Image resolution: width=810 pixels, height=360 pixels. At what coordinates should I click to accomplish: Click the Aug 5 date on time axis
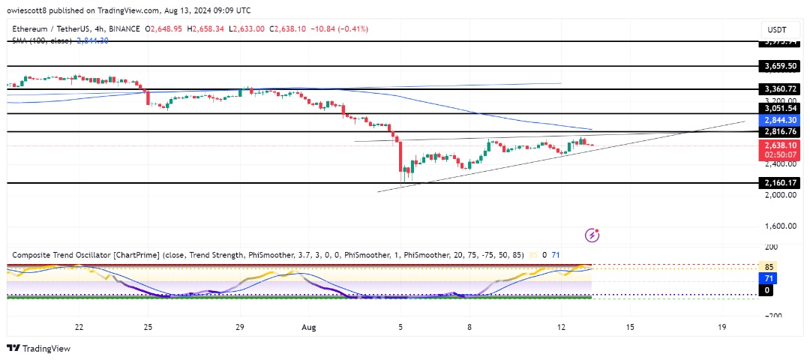(x=400, y=328)
